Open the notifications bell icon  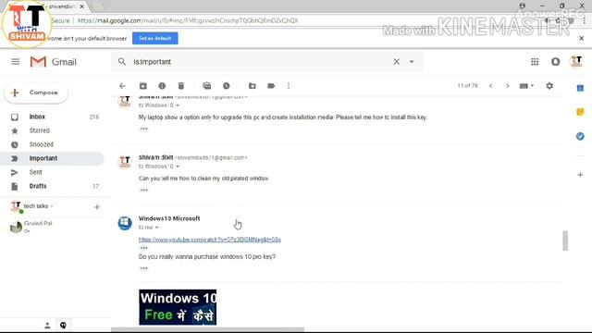555,62
